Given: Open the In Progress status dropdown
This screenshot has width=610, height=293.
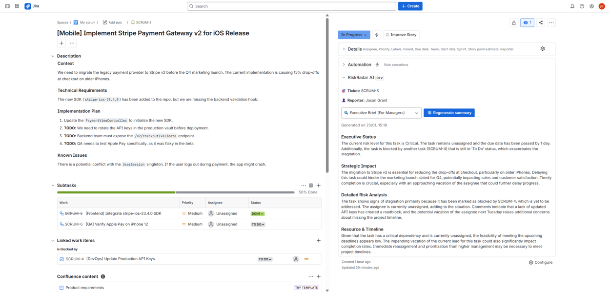Looking at the screenshot, I should click(x=354, y=35).
